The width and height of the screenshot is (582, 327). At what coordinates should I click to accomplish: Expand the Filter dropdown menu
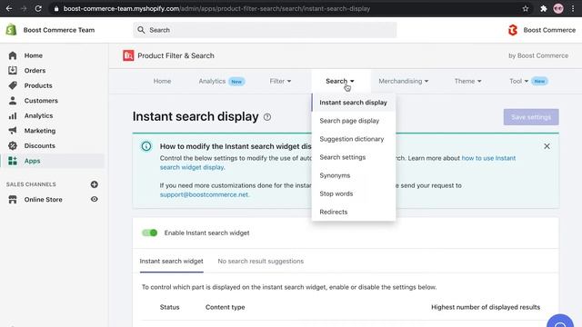(x=280, y=81)
